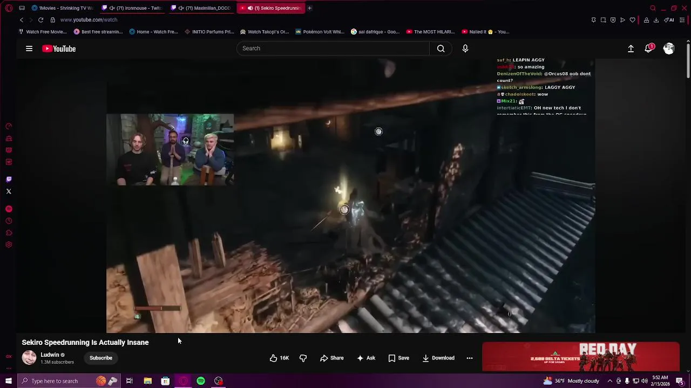This screenshot has height=388, width=691.
Task: Take a page snapshot from toolbar
Action: (603, 20)
